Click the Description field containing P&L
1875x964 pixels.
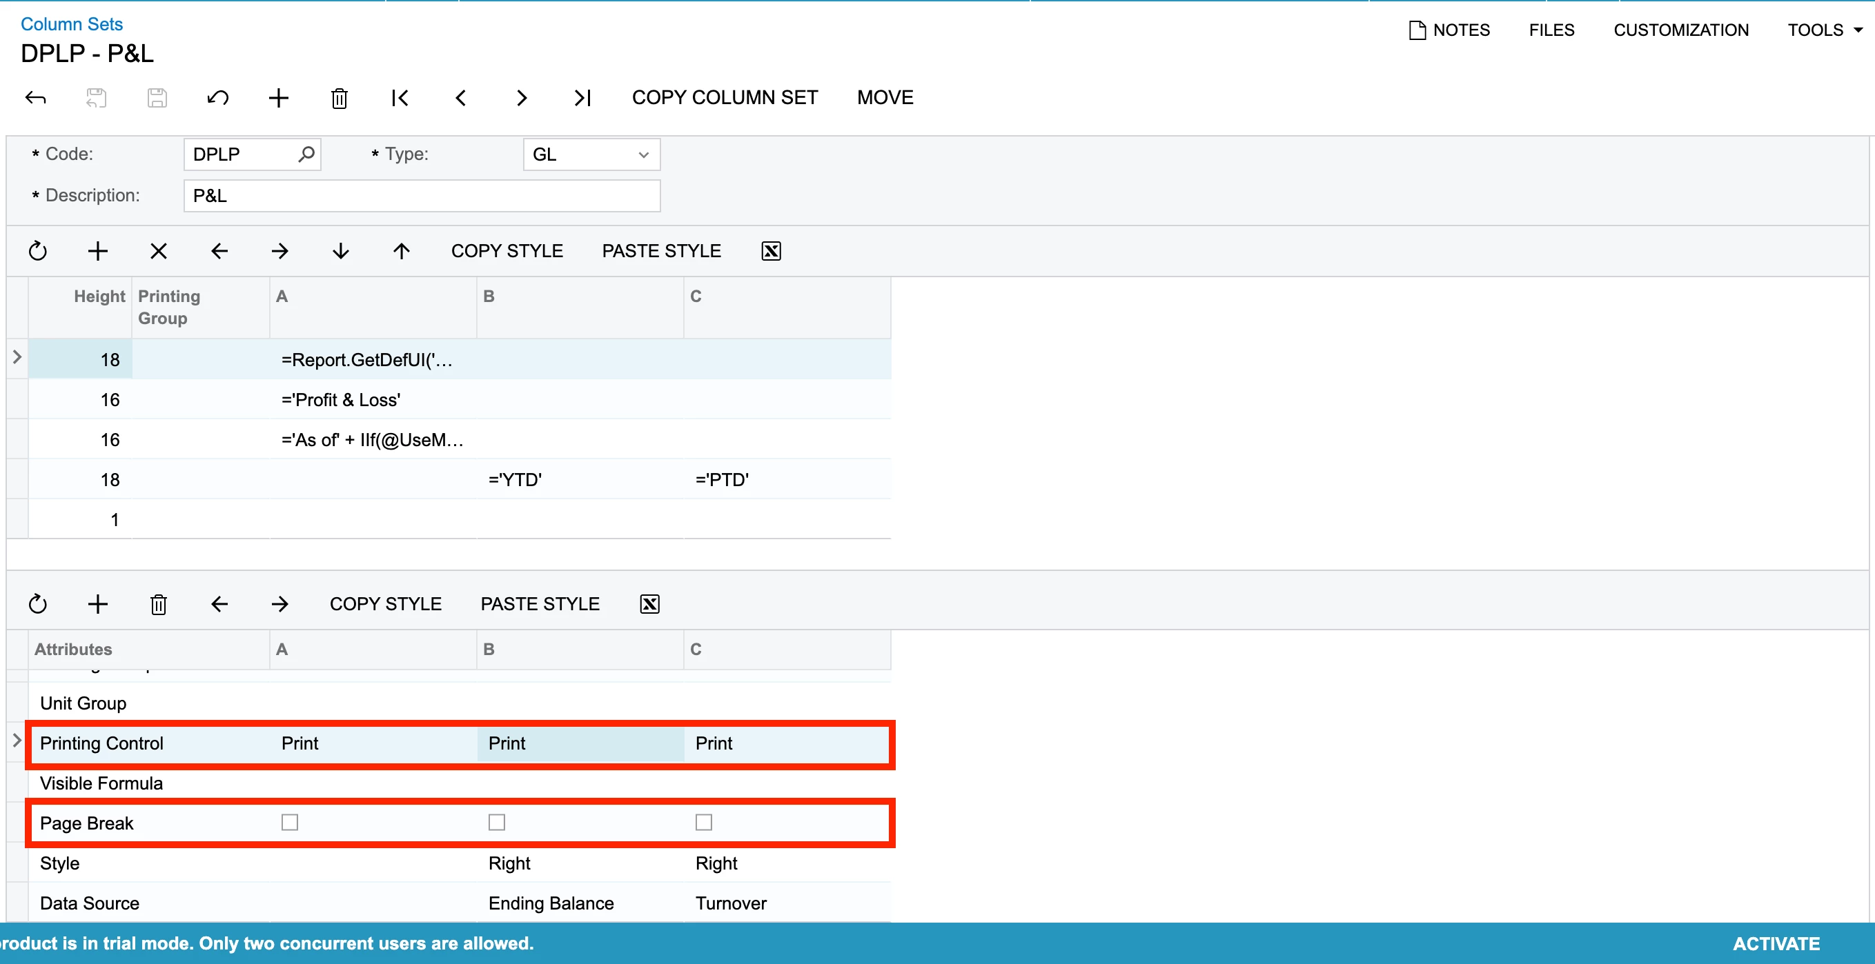click(422, 196)
